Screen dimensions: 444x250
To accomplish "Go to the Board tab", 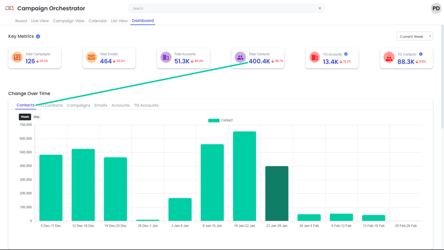I will (21, 21).
